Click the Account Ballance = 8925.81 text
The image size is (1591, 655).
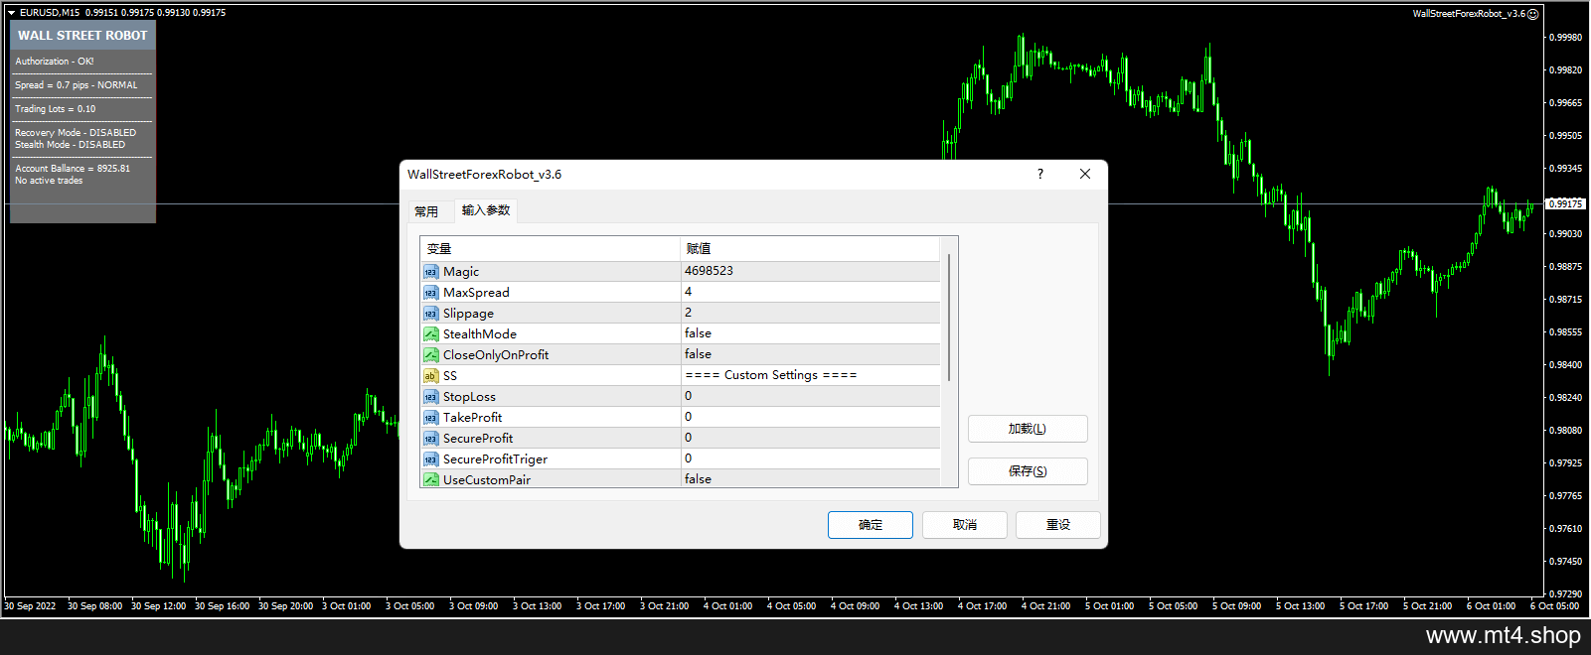coord(73,169)
